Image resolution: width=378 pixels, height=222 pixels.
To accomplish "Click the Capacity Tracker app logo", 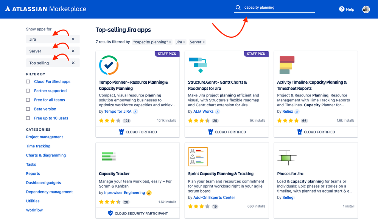I will point(109,156).
